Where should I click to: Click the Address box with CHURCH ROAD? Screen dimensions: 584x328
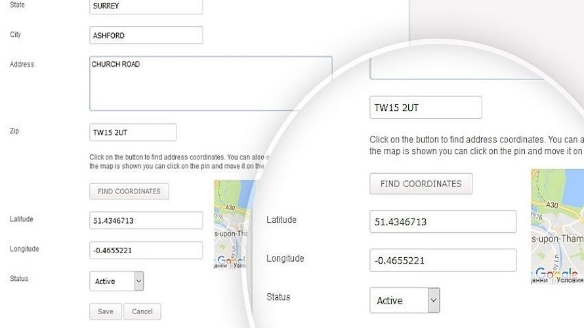click(211, 83)
